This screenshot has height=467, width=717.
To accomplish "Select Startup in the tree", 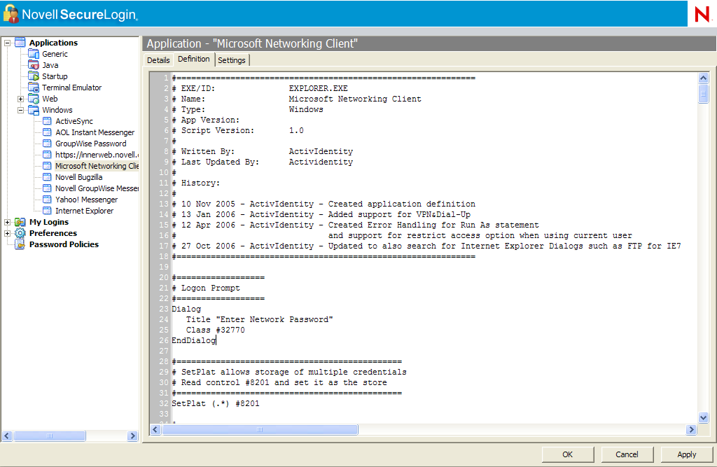I will [55, 76].
